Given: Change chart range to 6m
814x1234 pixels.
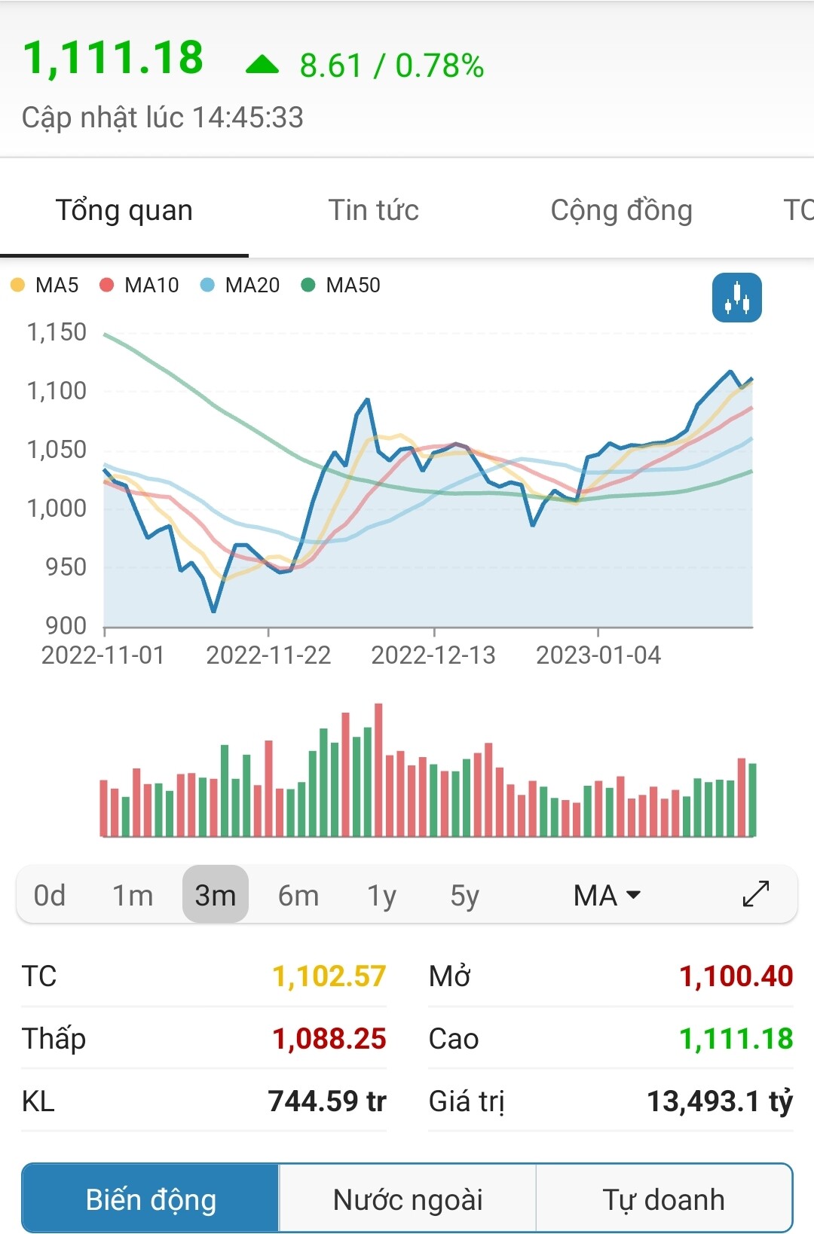Looking at the screenshot, I should pyautogui.click(x=298, y=895).
